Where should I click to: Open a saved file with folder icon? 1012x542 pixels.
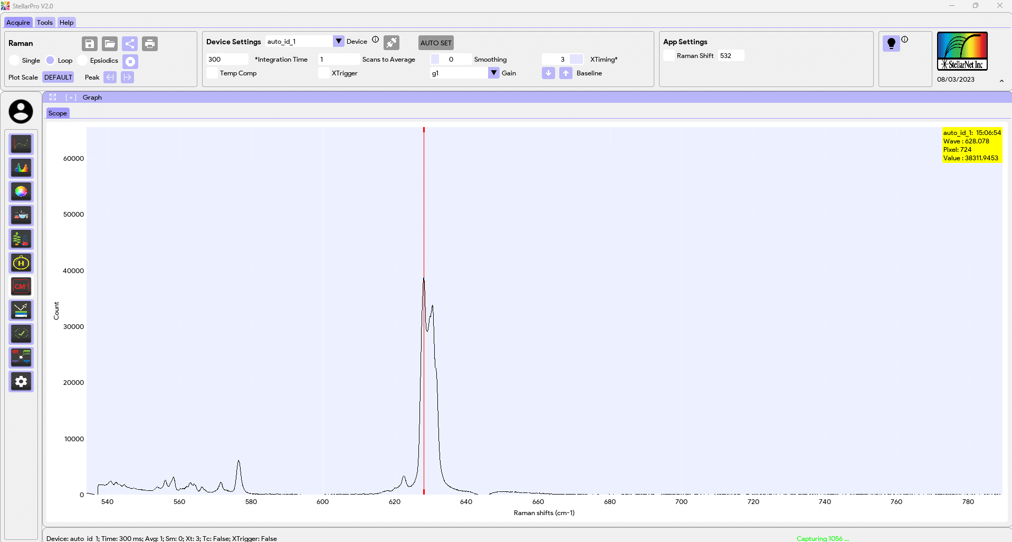click(110, 44)
